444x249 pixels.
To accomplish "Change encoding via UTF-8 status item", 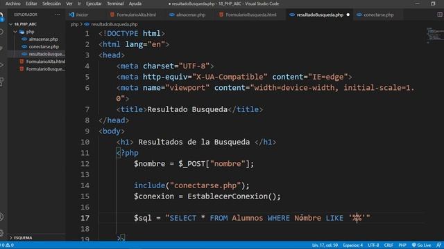I will [x=373, y=245].
